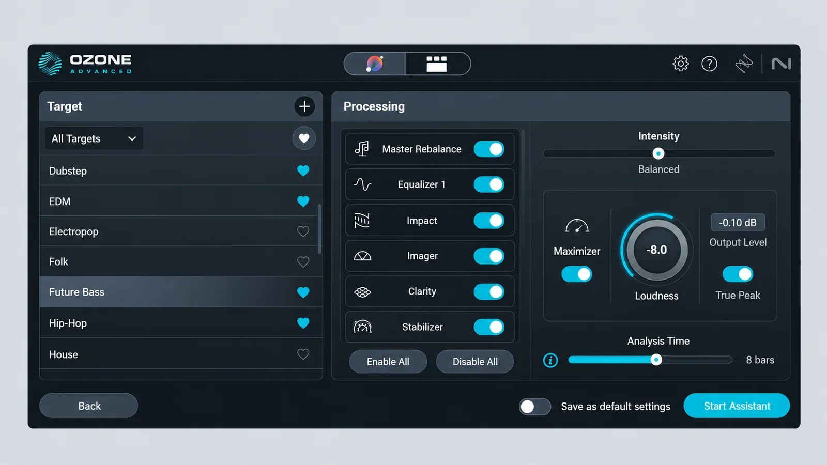The height and width of the screenshot is (465, 827).
Task: Favorite the Electropop target heart
Action: pyautogui.click(x=303, y=231)
